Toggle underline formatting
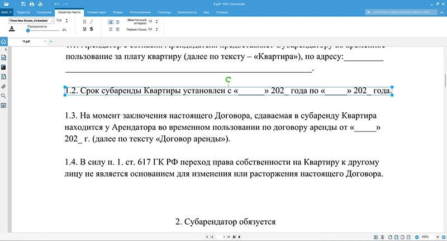 coord(84,29)
